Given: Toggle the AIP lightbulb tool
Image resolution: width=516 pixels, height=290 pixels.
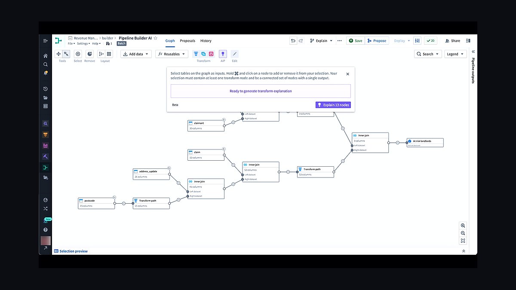Looking at the screenshot, I should point(223,54).
